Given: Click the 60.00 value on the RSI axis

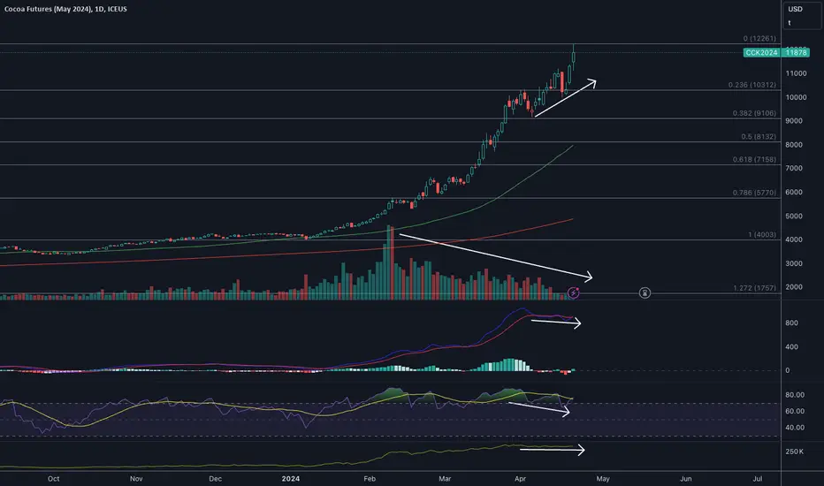Looking at the screenshot, I should click(795, 411).
